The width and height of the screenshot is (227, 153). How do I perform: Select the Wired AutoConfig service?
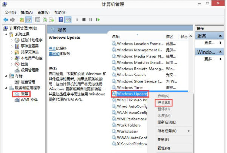pyautogui.click(x=132, y=106)
